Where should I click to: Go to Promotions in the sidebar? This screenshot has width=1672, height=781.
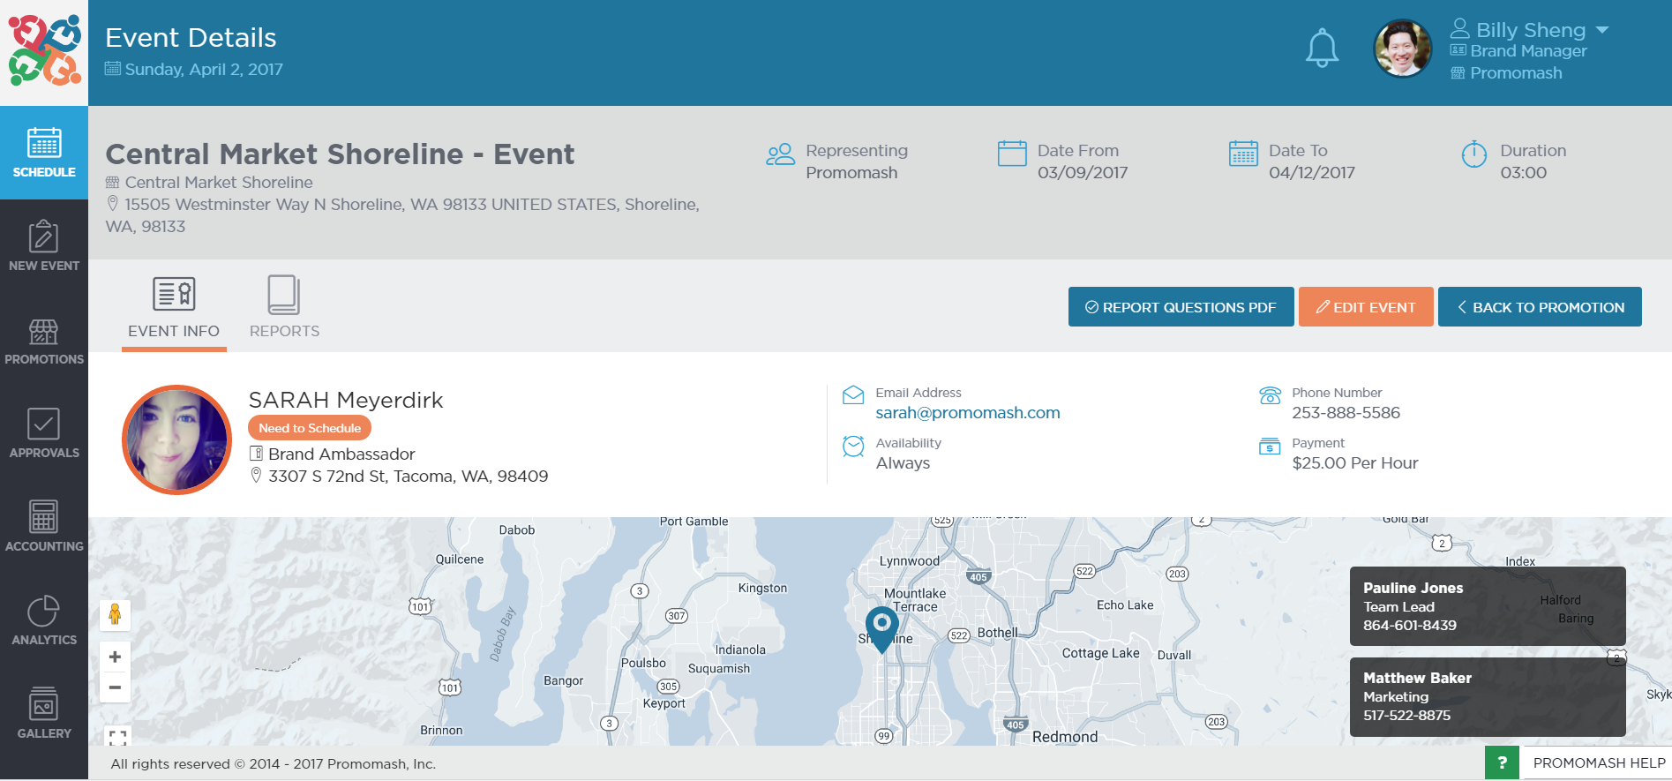tap(44, 340)
